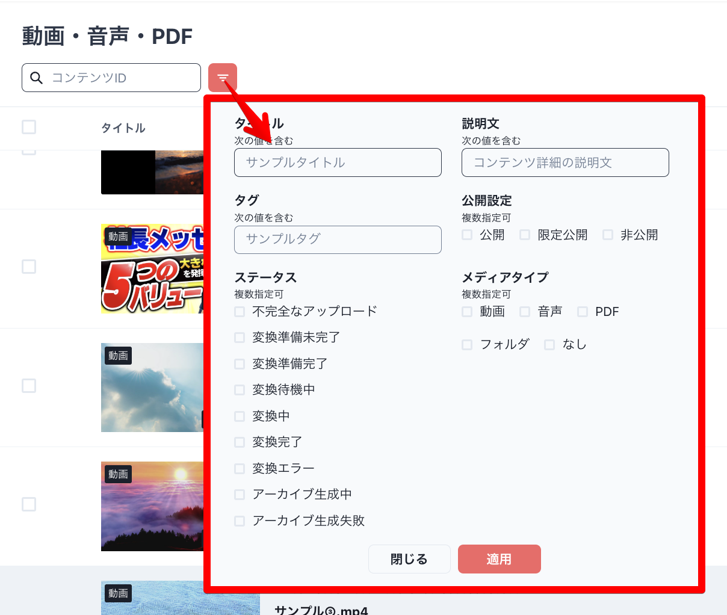Check the 音声 media type checkbox
This screenshot has height=615, width=727.
(524, 311)
